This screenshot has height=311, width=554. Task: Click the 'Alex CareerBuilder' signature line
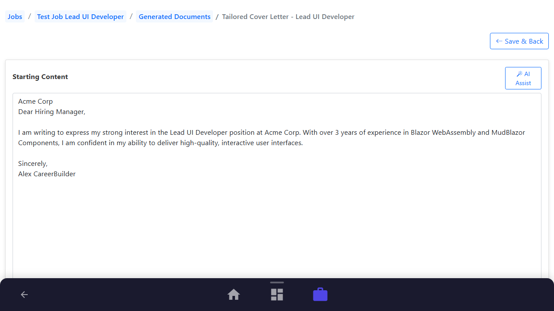click(47, 174)
